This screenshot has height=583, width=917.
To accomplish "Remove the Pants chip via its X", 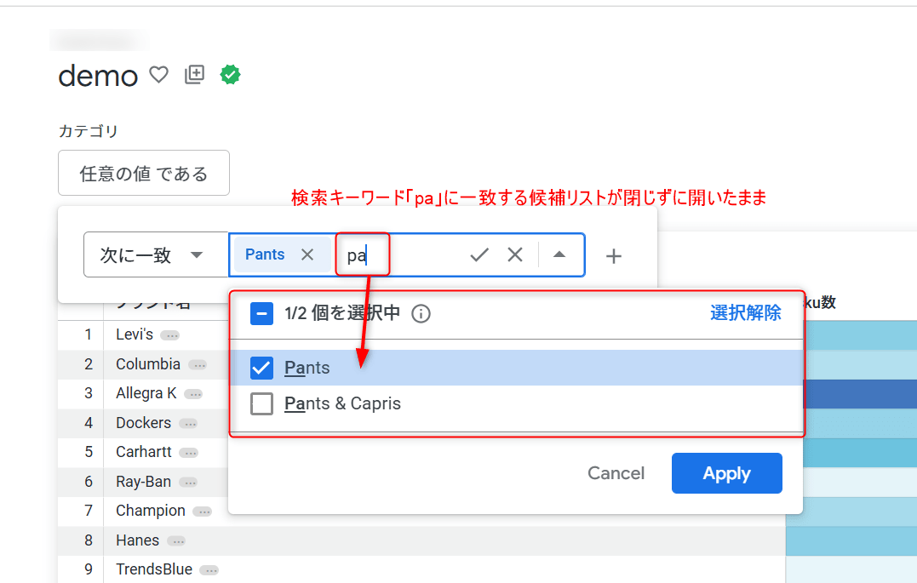I will pos(307,254).
